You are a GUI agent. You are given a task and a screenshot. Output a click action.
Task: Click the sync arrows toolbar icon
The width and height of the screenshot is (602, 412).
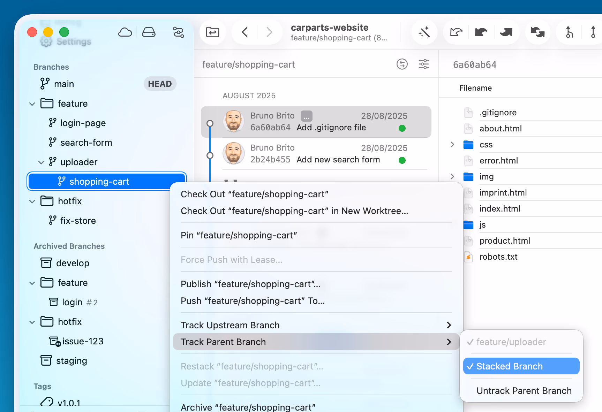click(537, 32)
